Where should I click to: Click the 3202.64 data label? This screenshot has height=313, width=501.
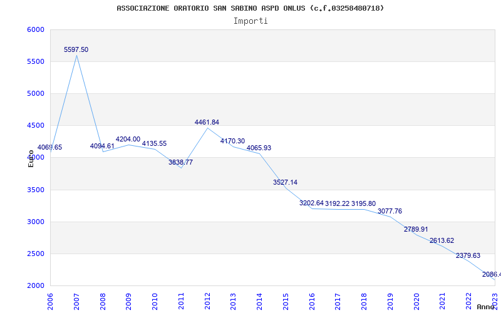[311, 203]
